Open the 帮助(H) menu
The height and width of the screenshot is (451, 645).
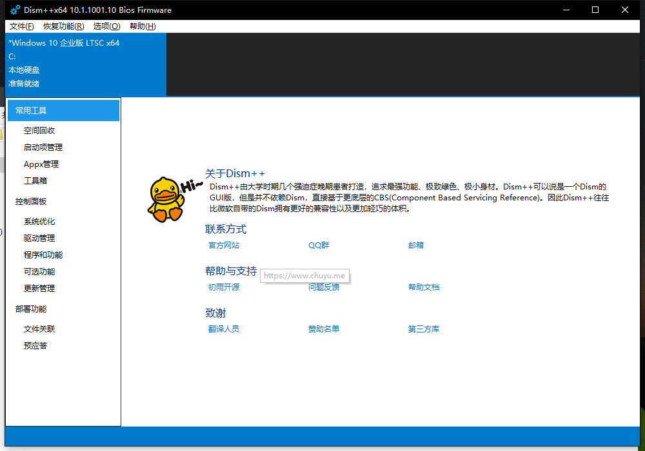tap(143, 26)
